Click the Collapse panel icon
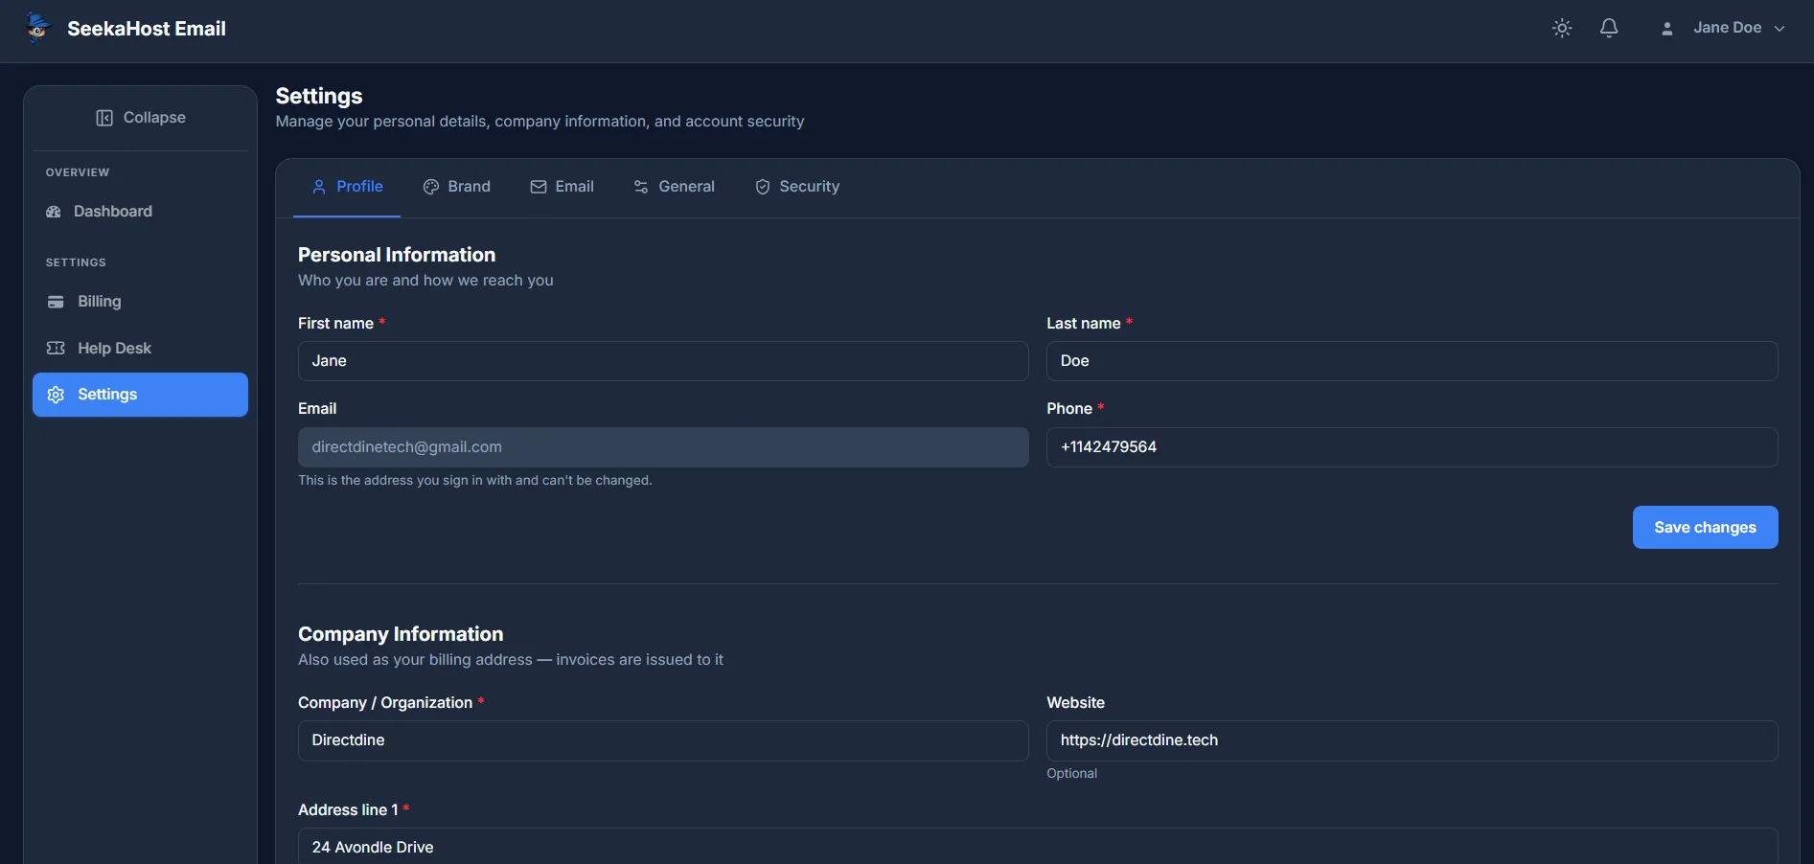The image size is (1814, 864). tap(104, 118)
